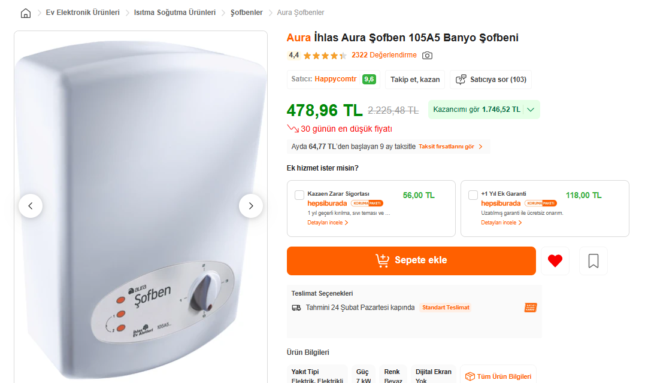Expand Detayları incele for Kazaen insurance

tap(328, 223)
